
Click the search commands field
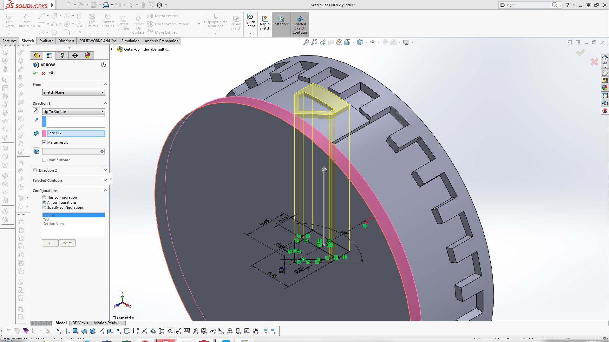(528, 5)
